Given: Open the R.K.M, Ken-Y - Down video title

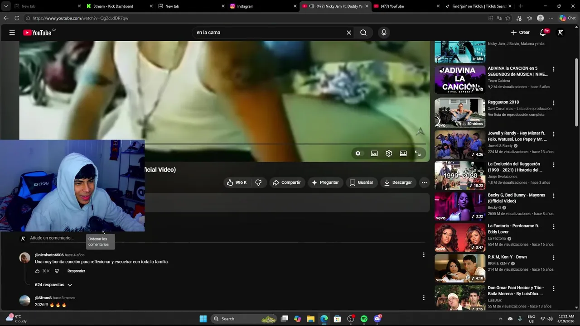Looking at the screenshot, I should point(507,257).
